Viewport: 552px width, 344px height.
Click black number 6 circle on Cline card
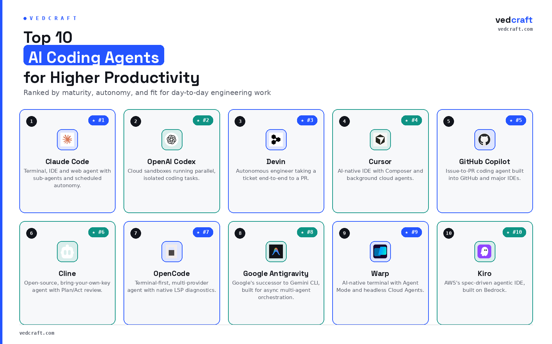(31, 233)
